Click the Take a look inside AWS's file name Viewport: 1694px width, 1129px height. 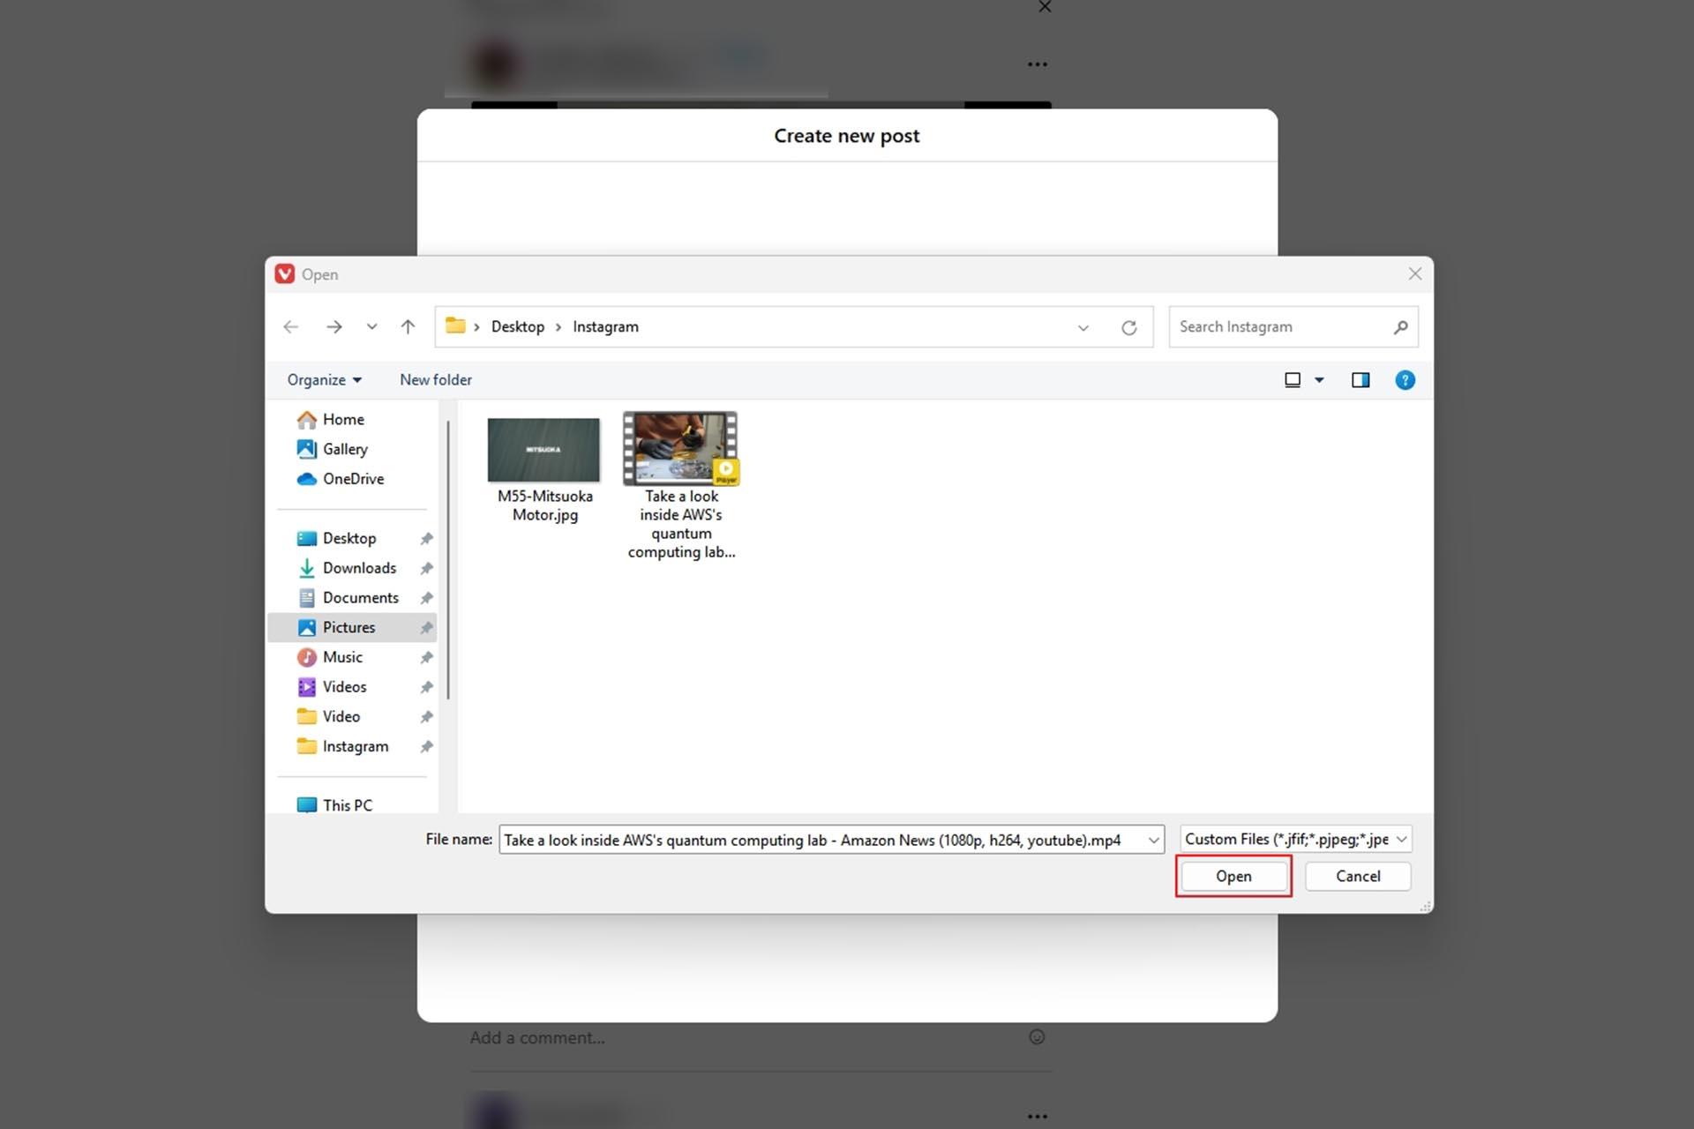(x=681, y=524)
